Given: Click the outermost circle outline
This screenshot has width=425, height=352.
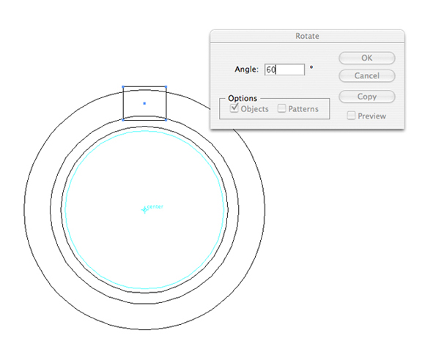Looking at the screenshot, I should pos(24,210).
